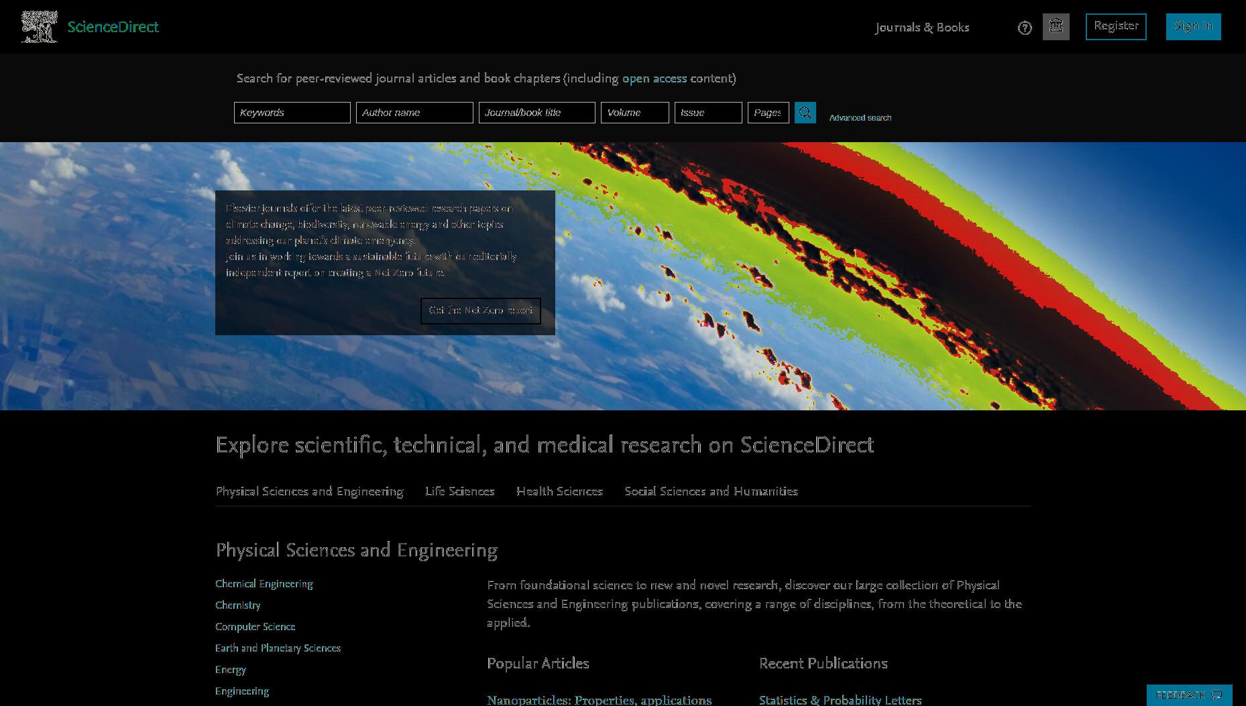The width and height of the screenshot is (1246, 706).
Task: Click the Sign in button
Action: pos(1193,27)
